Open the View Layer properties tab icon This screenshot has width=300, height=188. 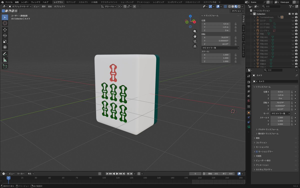tap(248, 91)
